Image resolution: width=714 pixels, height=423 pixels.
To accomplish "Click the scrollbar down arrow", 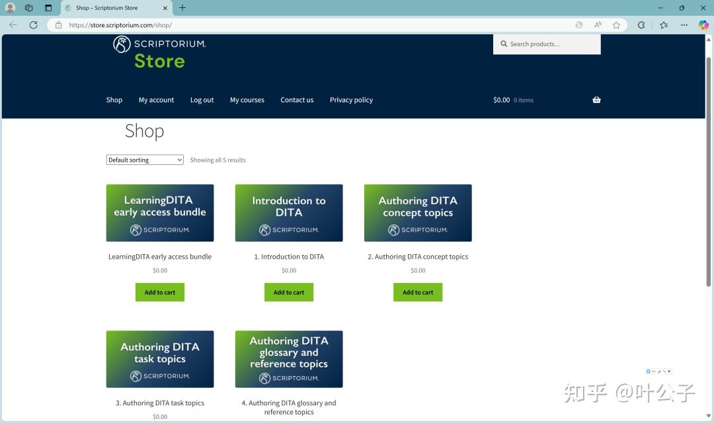I will coord(708,416).
